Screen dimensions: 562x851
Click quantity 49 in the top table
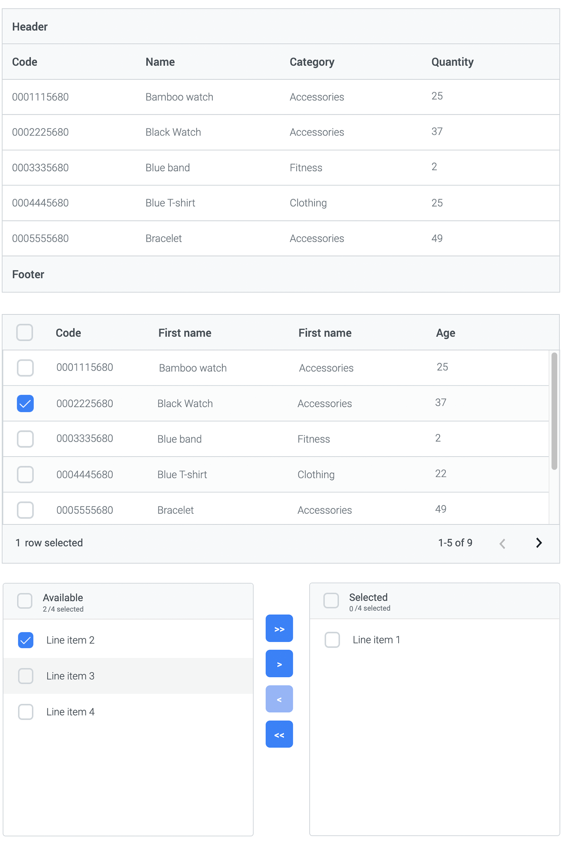(x=437, y=239)
